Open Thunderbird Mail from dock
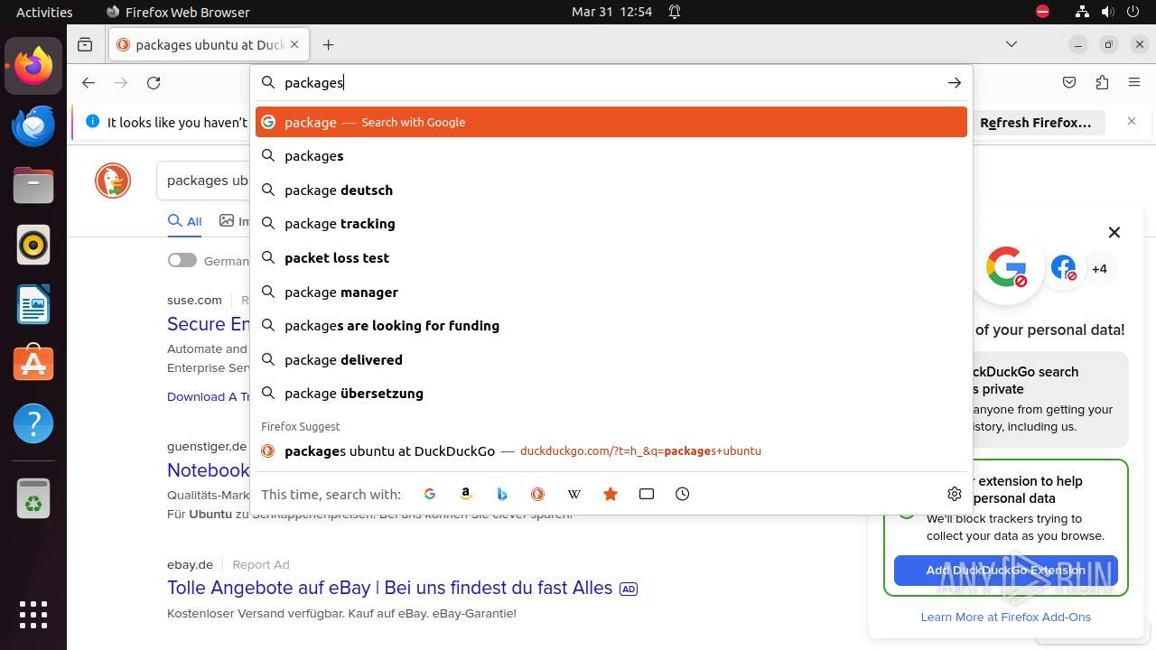 tap(33, 125)
